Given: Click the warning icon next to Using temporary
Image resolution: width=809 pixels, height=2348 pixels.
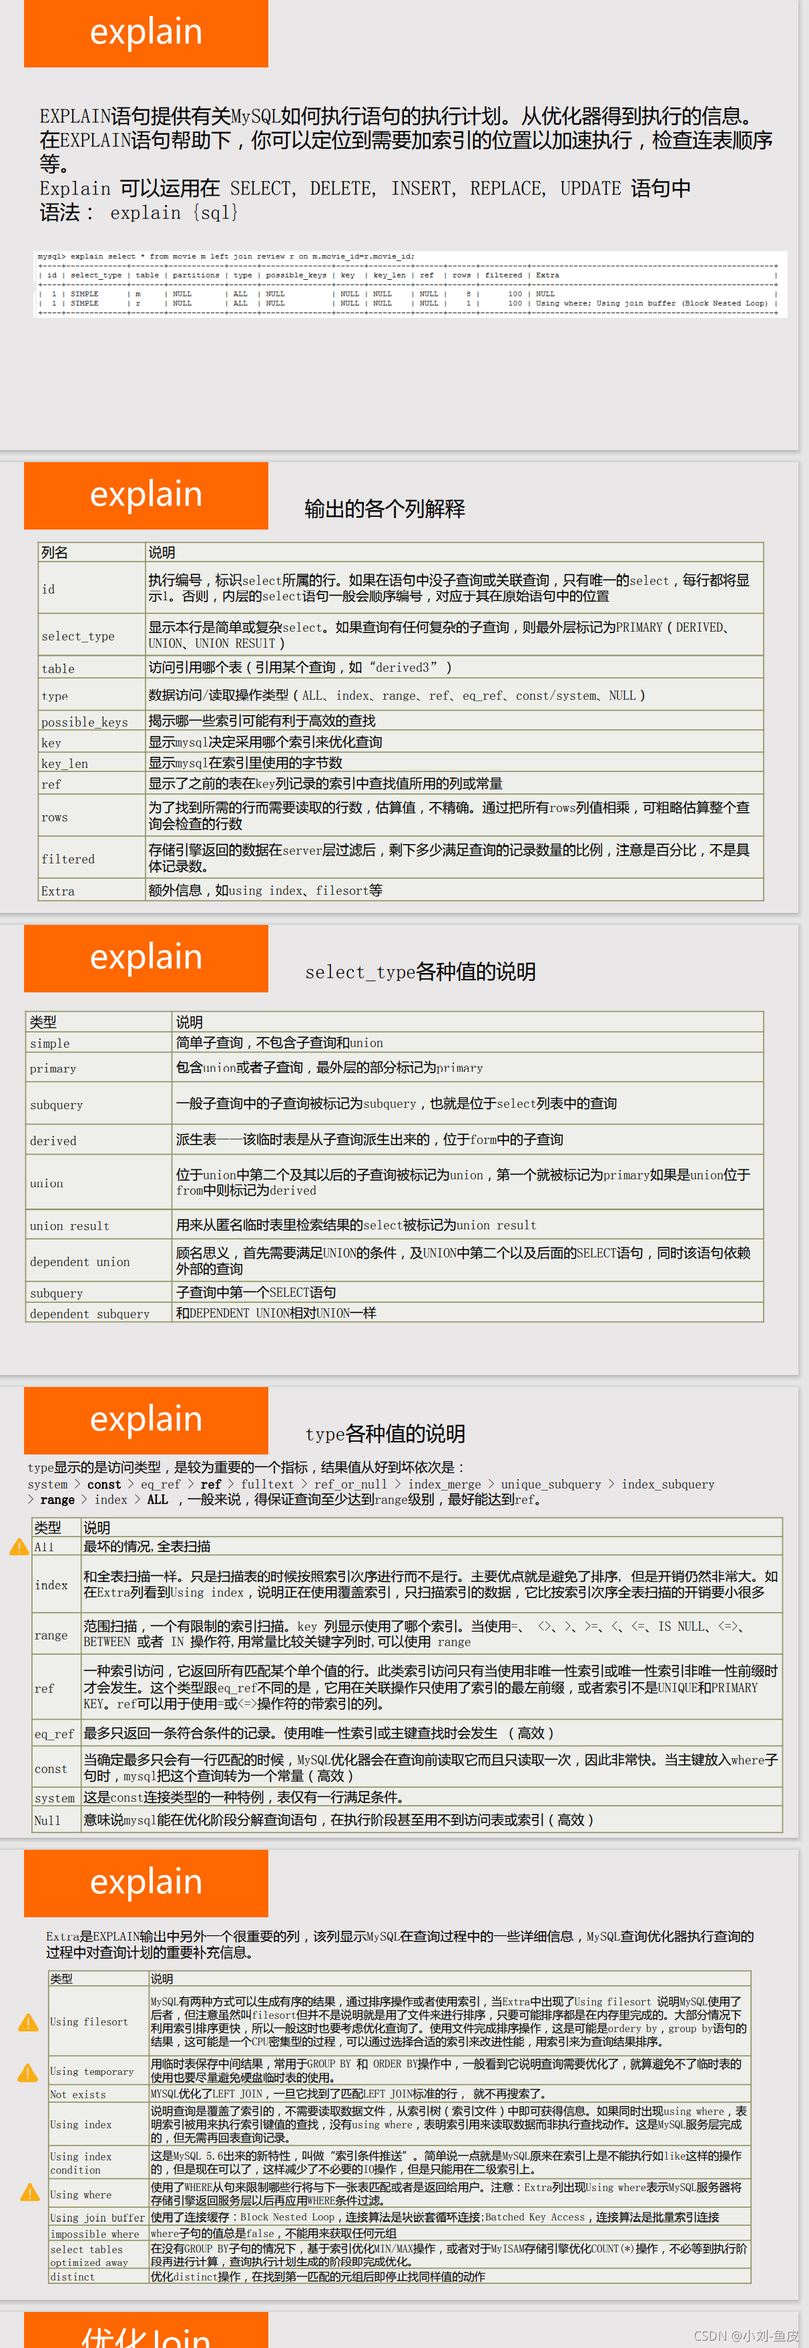Looking at the screenshot, I should (x=29, y=2072).
